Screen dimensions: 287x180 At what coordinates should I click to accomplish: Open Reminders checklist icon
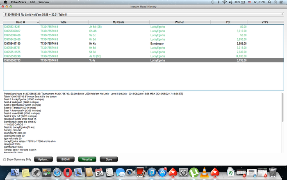[109, 173]
